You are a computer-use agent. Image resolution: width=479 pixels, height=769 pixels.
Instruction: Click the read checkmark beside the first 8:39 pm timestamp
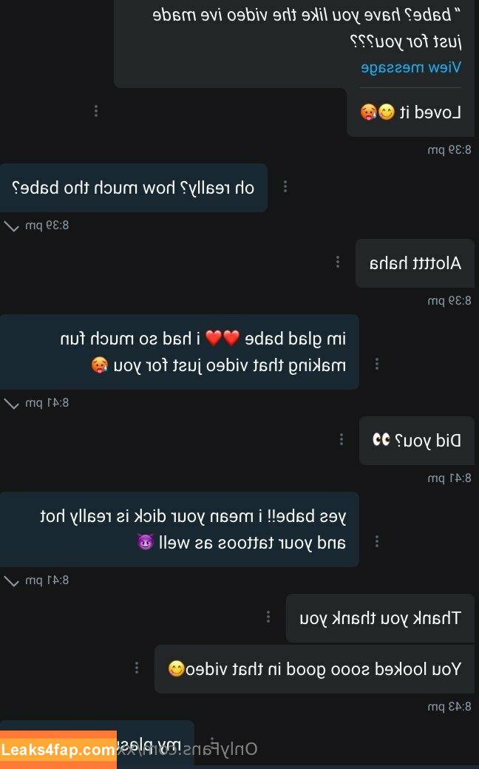click(x=11, y=226)
